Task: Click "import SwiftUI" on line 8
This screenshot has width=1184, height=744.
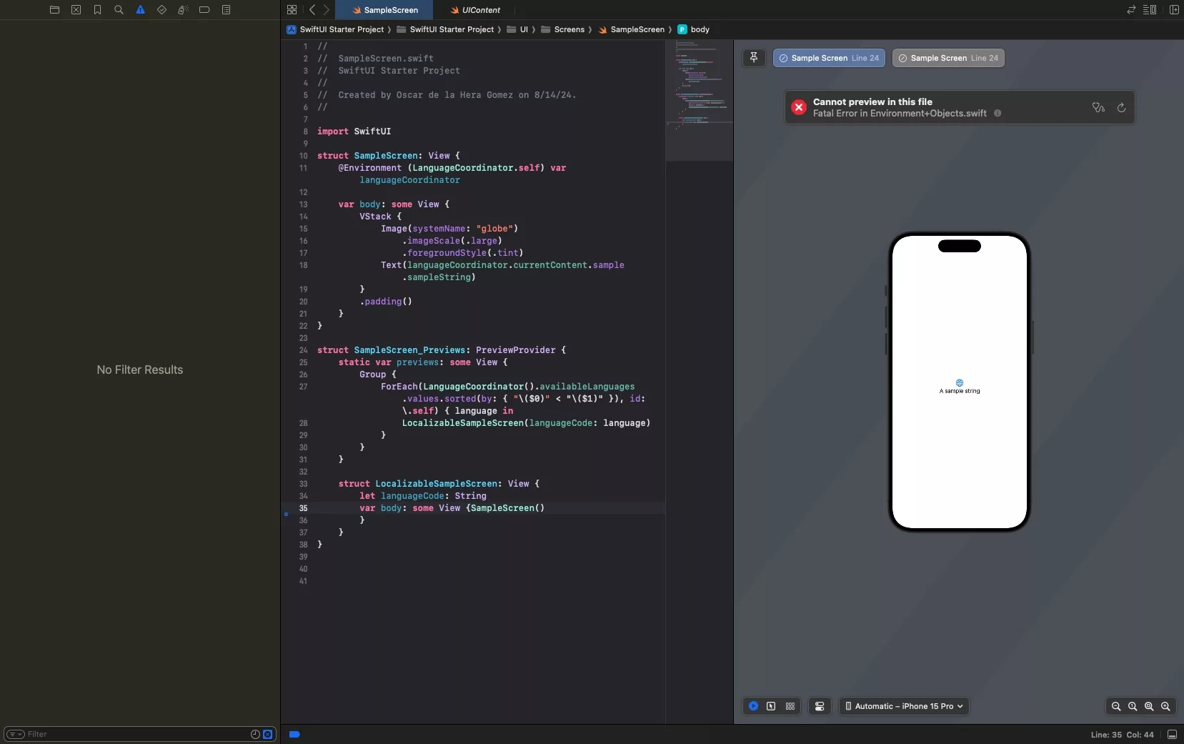Action: [x=354, y=132]
